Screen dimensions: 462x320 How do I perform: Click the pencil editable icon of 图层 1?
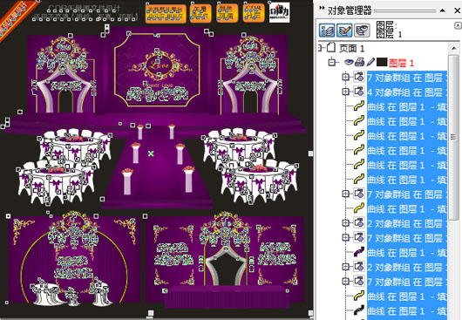370,62
